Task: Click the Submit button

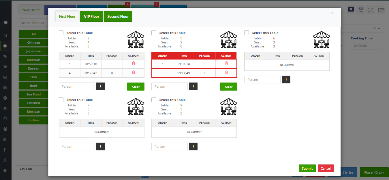Action: click(x=307, y=168)
